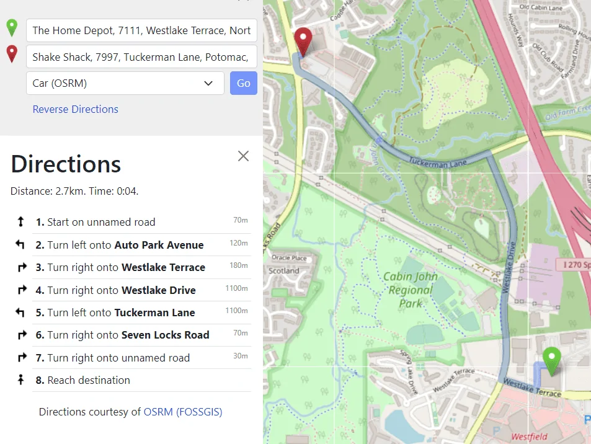591x444 pixels.
Task: Click the I 270 highway shield label
Action: coord(576,265)
